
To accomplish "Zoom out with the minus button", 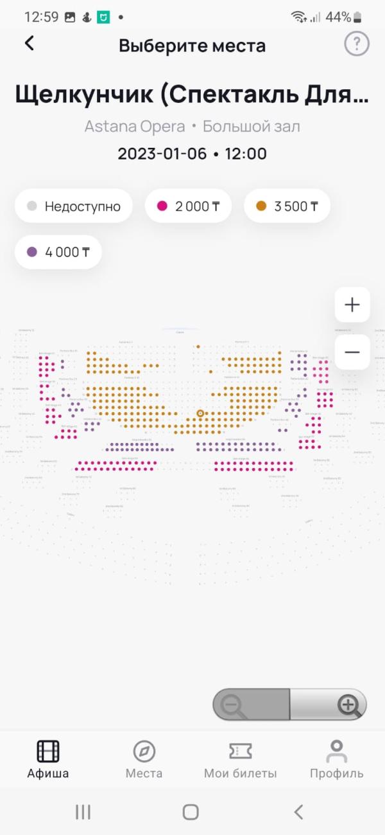I will click(x=352, y=352).
